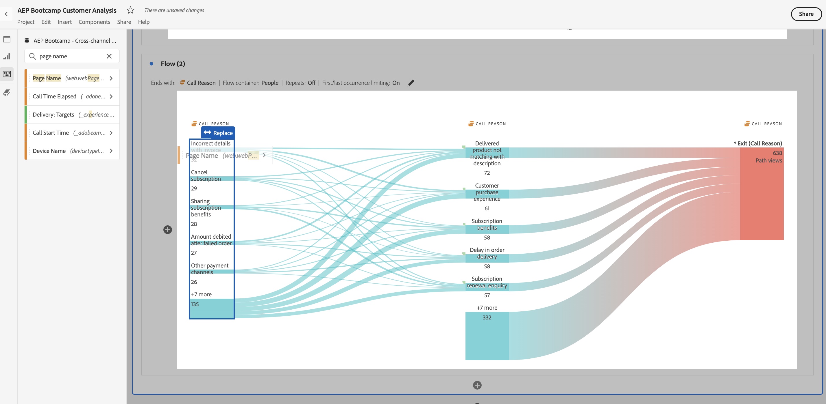826x404 pixels.
Task: Select the Components icon in left rail
Action: coord(7,74)
